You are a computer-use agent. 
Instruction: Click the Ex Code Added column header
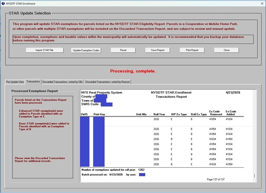pyautogui.click(x=231, y=113)
